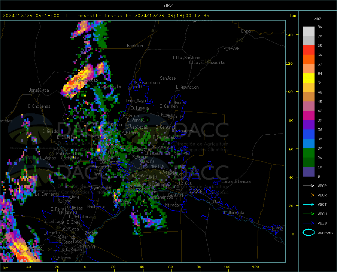This screenshot has height=272, width=337.
Task: Click the 'VBCU' legend label
Action: [x=322, y=214]
